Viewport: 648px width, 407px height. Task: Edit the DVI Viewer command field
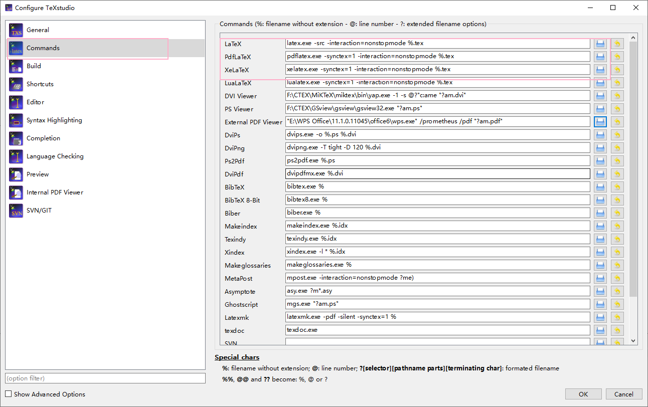(438, 96)
